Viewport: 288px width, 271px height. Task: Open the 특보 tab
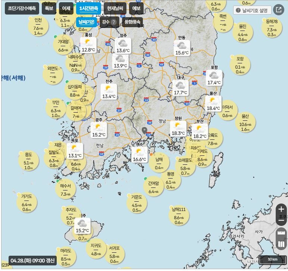click(x=49, y=8)
